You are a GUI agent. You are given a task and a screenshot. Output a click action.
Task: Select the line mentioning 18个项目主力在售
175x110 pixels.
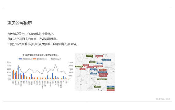[x=33, y=39]
